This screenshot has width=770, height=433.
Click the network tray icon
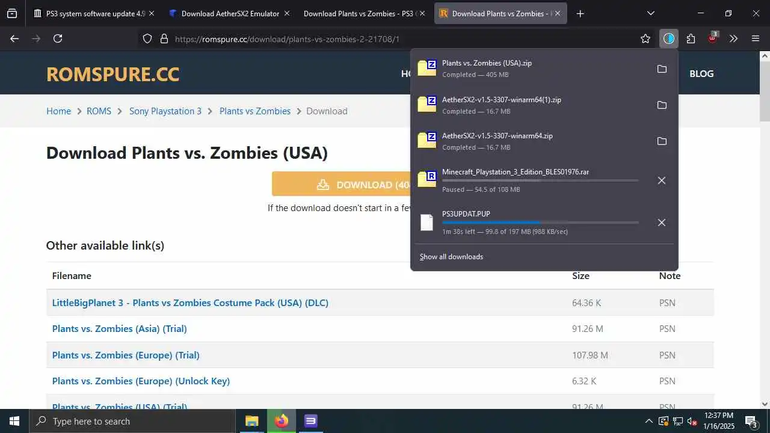point(677,421)
